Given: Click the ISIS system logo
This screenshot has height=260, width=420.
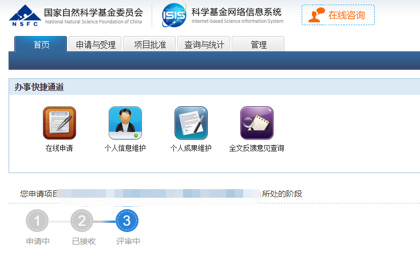Looking at the screenshot, I should point(174,15).
